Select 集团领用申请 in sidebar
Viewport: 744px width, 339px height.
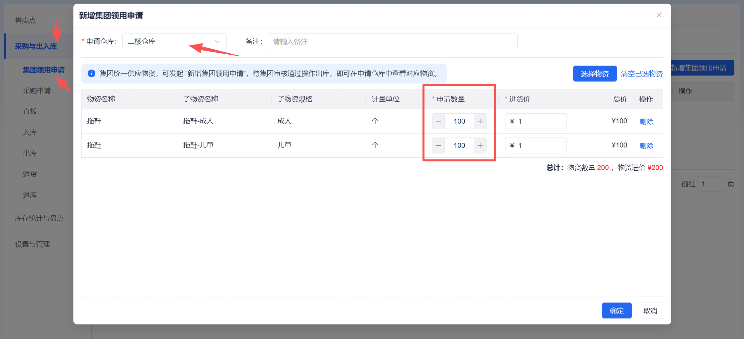[x=44, y=70]
